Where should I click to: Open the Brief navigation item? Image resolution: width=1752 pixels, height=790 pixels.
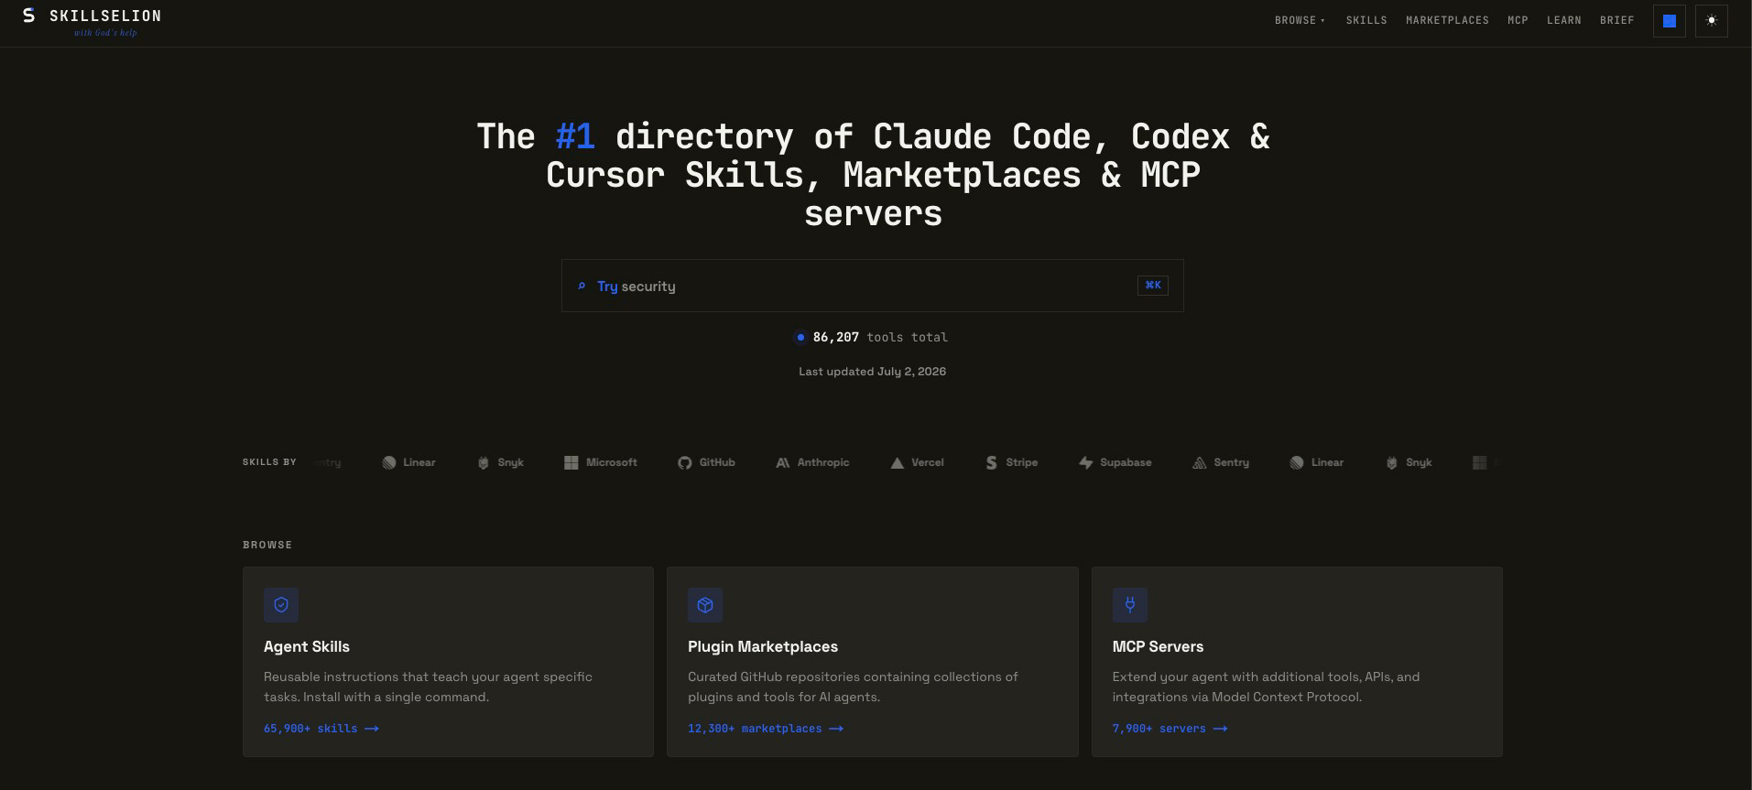coord(1616,20)
